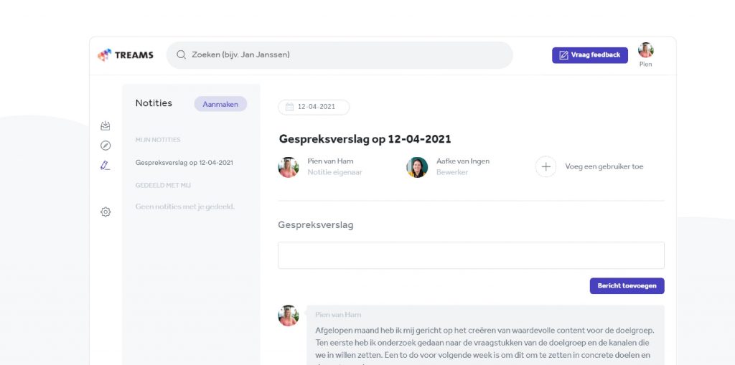
Task: Click Pien van Ham's owner avatar
Action: click(289, 167)
